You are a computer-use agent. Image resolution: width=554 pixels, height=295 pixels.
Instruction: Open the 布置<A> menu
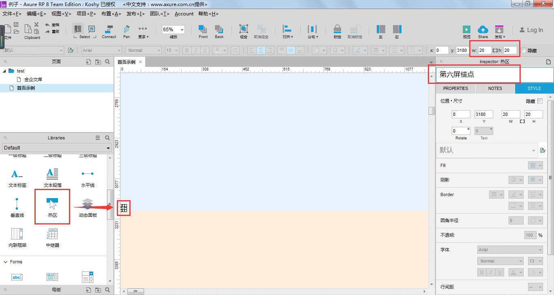pyautogui.click(x=111, y=14)
